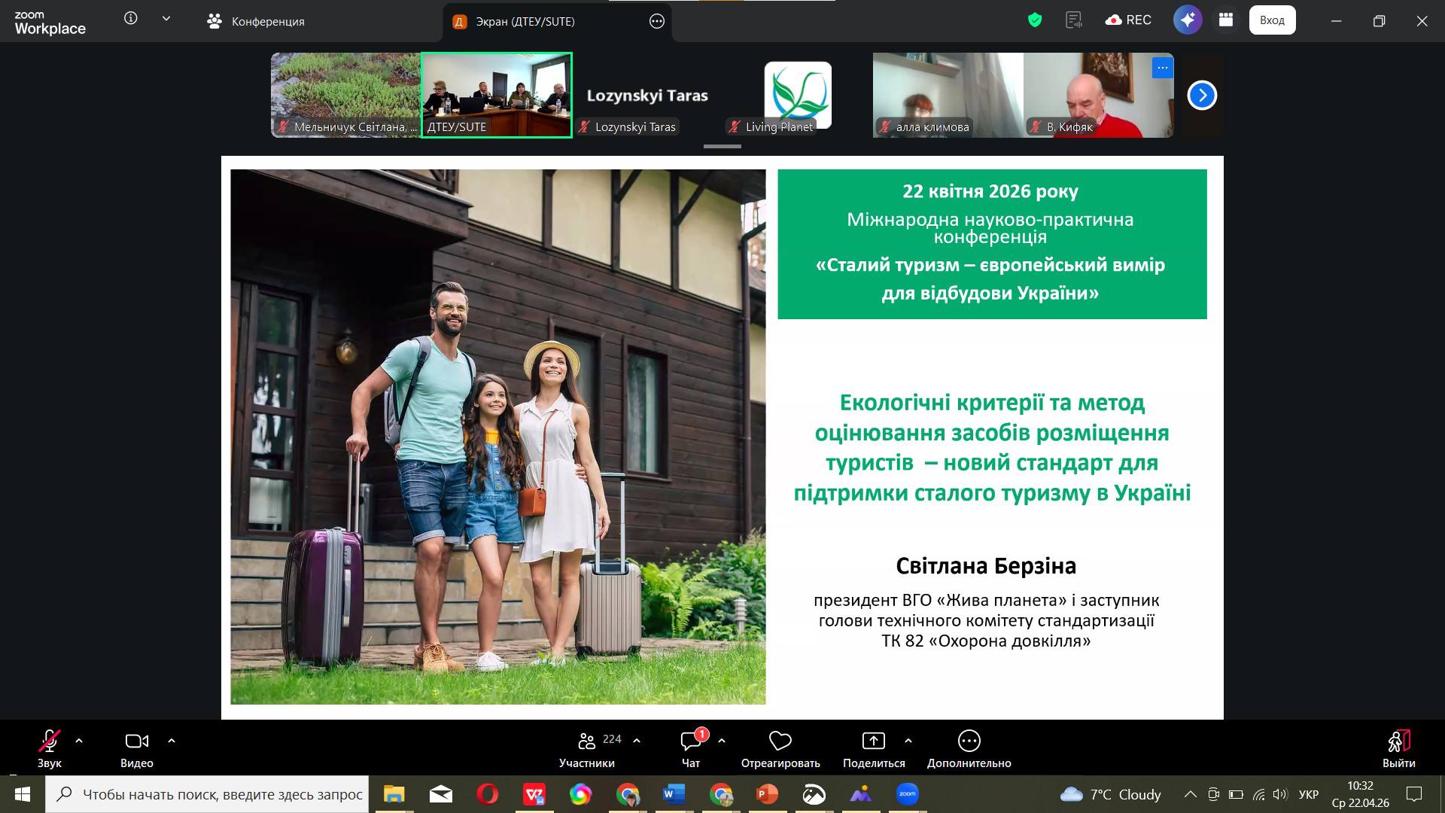Expand the Участники options arrow
The height and width of the screenshot is (813, 1445).
point(637,741)
